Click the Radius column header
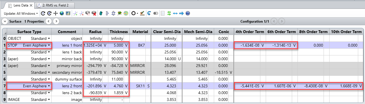The height and width of the screenshot is (104, 365). tap(95, 32)
